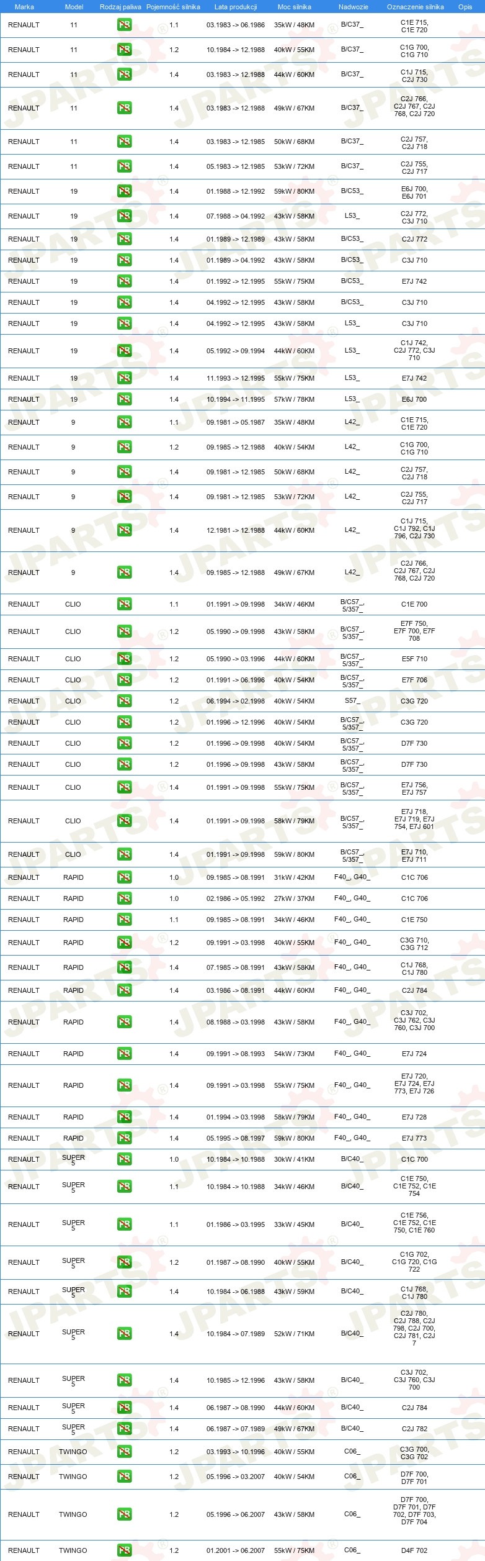485x1561 pixels.
Task: Select the 07.1985 -> 08.1991 production dates cell
Action: pos(236,967)
